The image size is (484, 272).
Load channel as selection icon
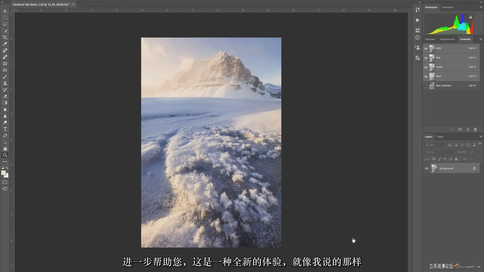click(453, 129)
